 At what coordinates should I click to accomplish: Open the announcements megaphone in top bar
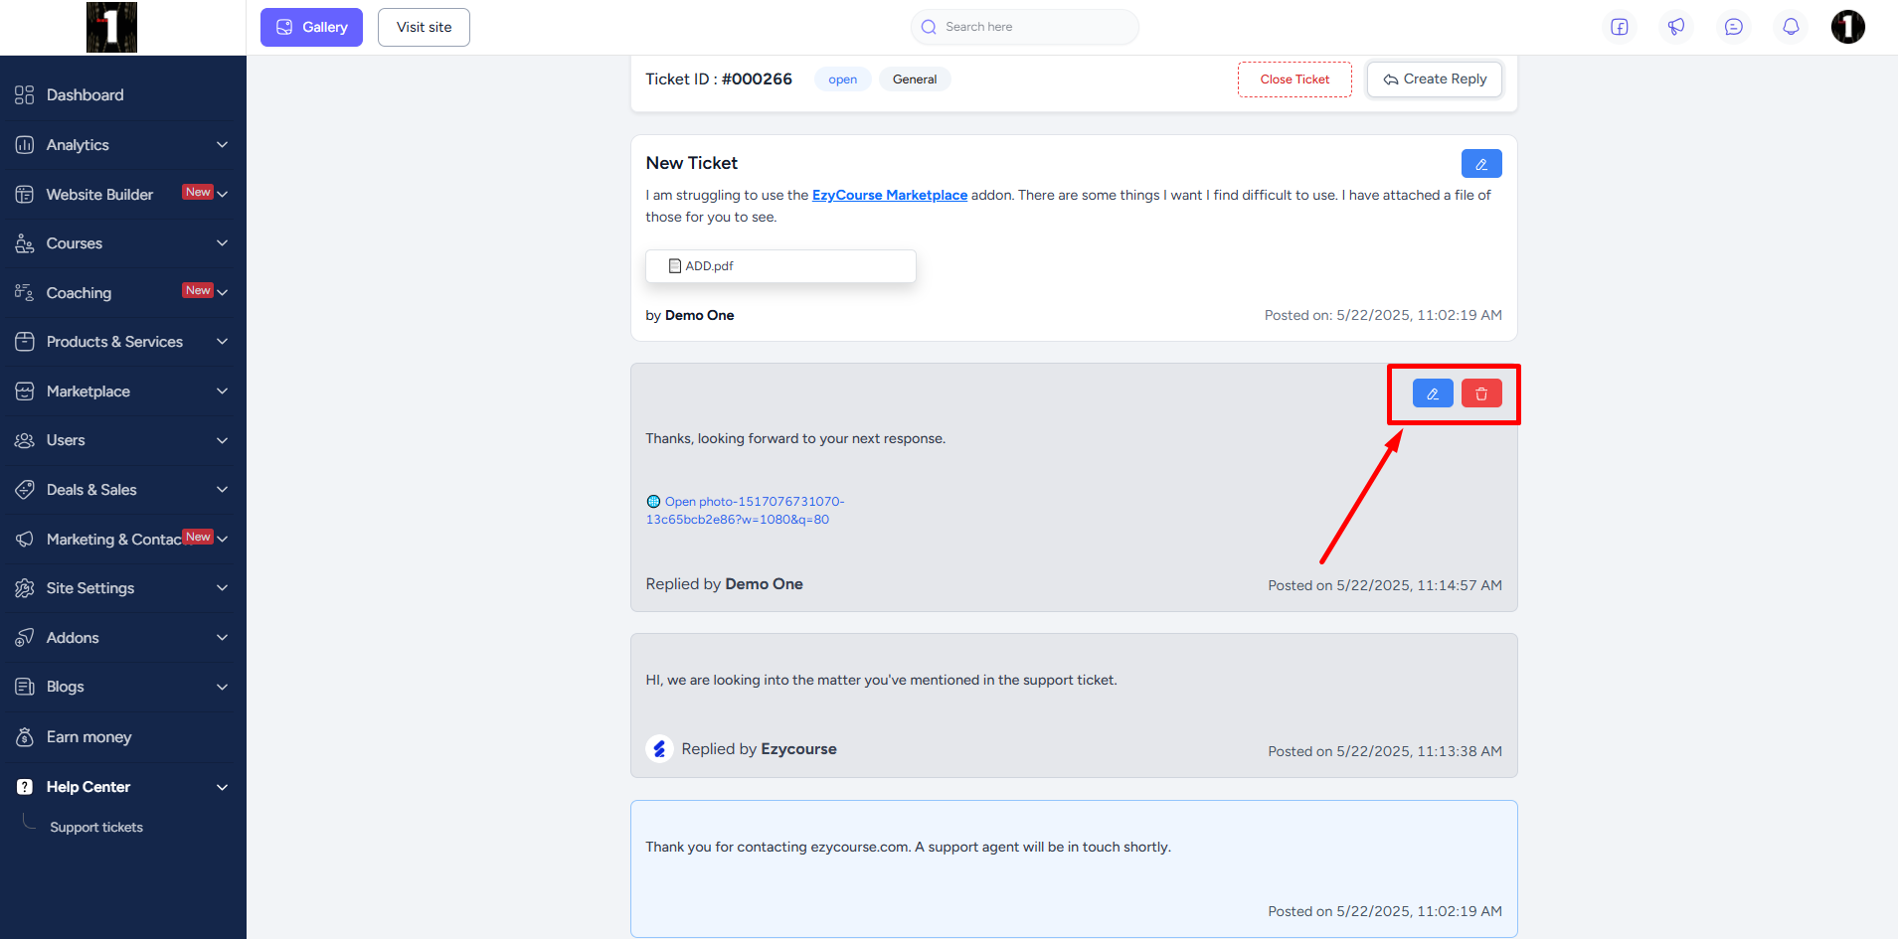coord(1676,27)
